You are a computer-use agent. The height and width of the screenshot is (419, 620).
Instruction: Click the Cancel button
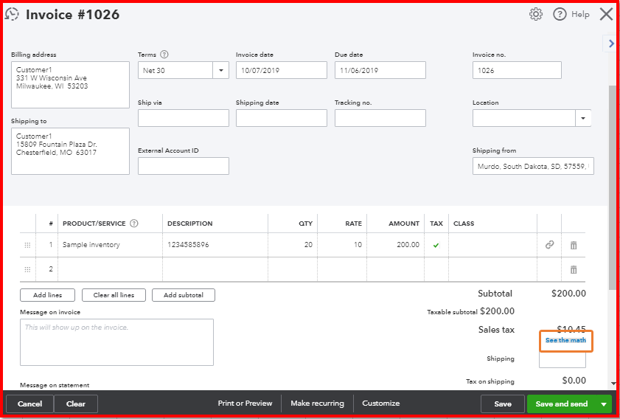[x=29, y=404]
